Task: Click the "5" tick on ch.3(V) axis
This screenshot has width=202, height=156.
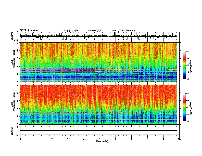Action: pos(18,127)
